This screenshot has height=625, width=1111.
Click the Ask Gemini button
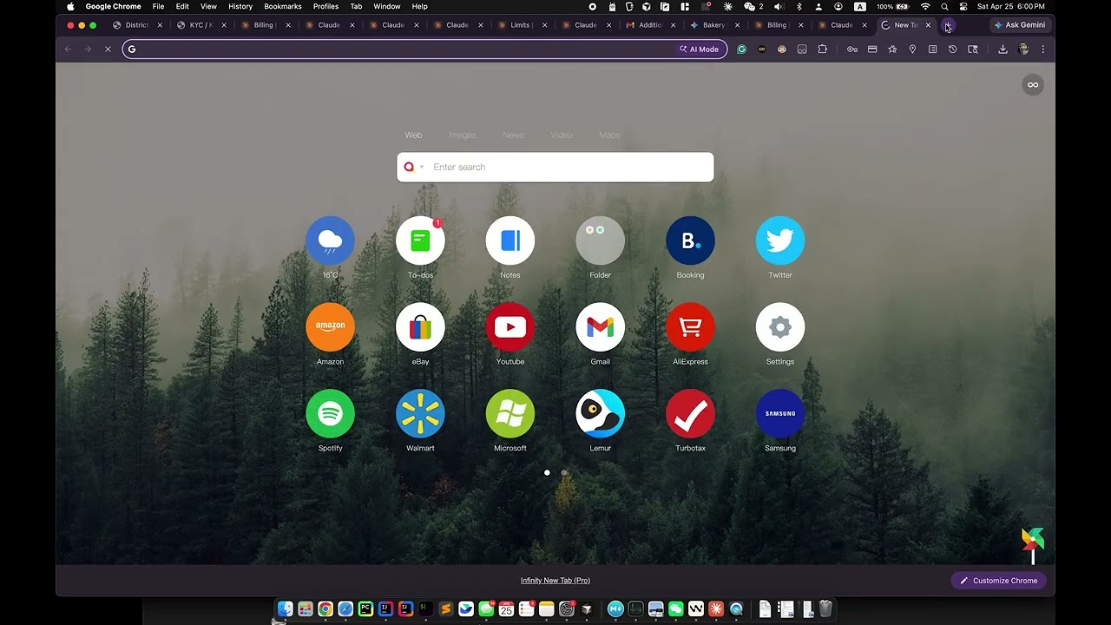pos(1020,25)
